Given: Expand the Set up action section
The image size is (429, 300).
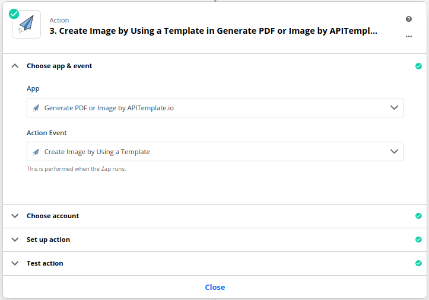Looking at the screenshot, I should pyautogui.click(x=15, y=240).
